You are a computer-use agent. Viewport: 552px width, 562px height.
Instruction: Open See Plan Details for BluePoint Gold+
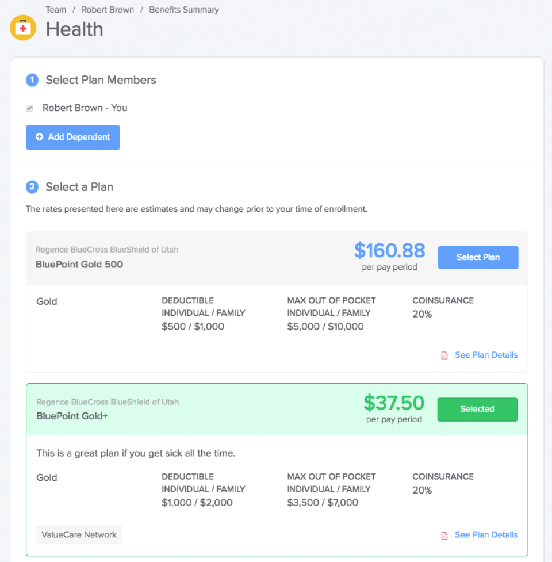tap(486, 534)
